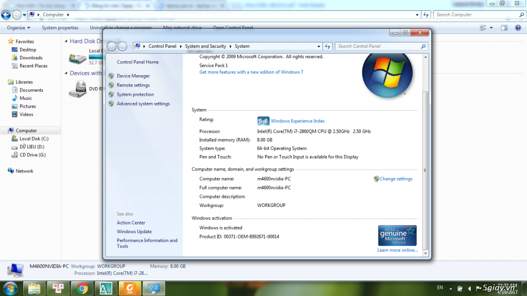527x296 pixels.
Task: Click Learn more online link
Action: 397,250
